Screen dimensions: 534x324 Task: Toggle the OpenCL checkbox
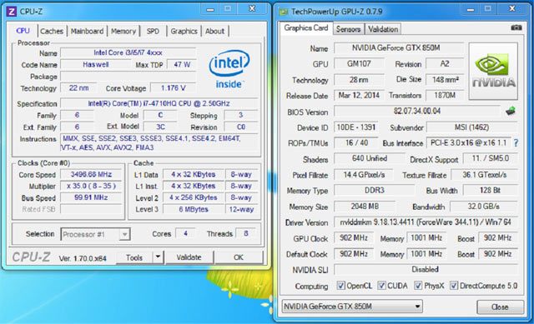[x=340, y=285]
